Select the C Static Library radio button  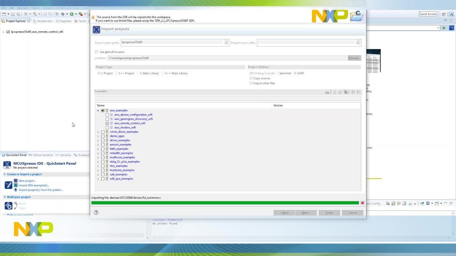138,73
